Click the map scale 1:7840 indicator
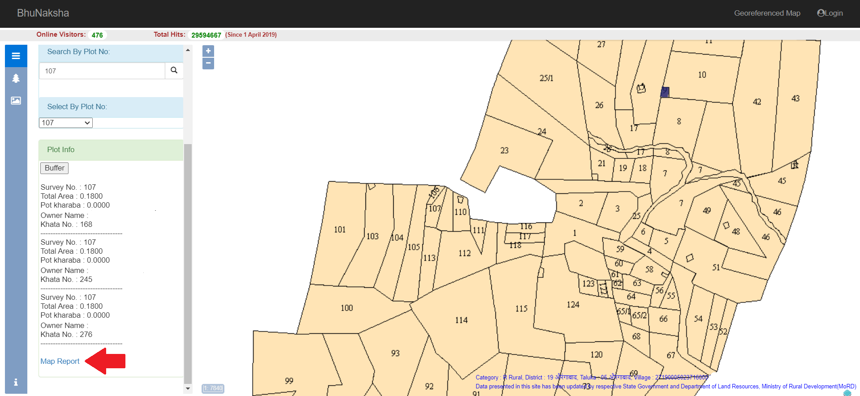This screenshot has width=860, height=396. [213, 388]
